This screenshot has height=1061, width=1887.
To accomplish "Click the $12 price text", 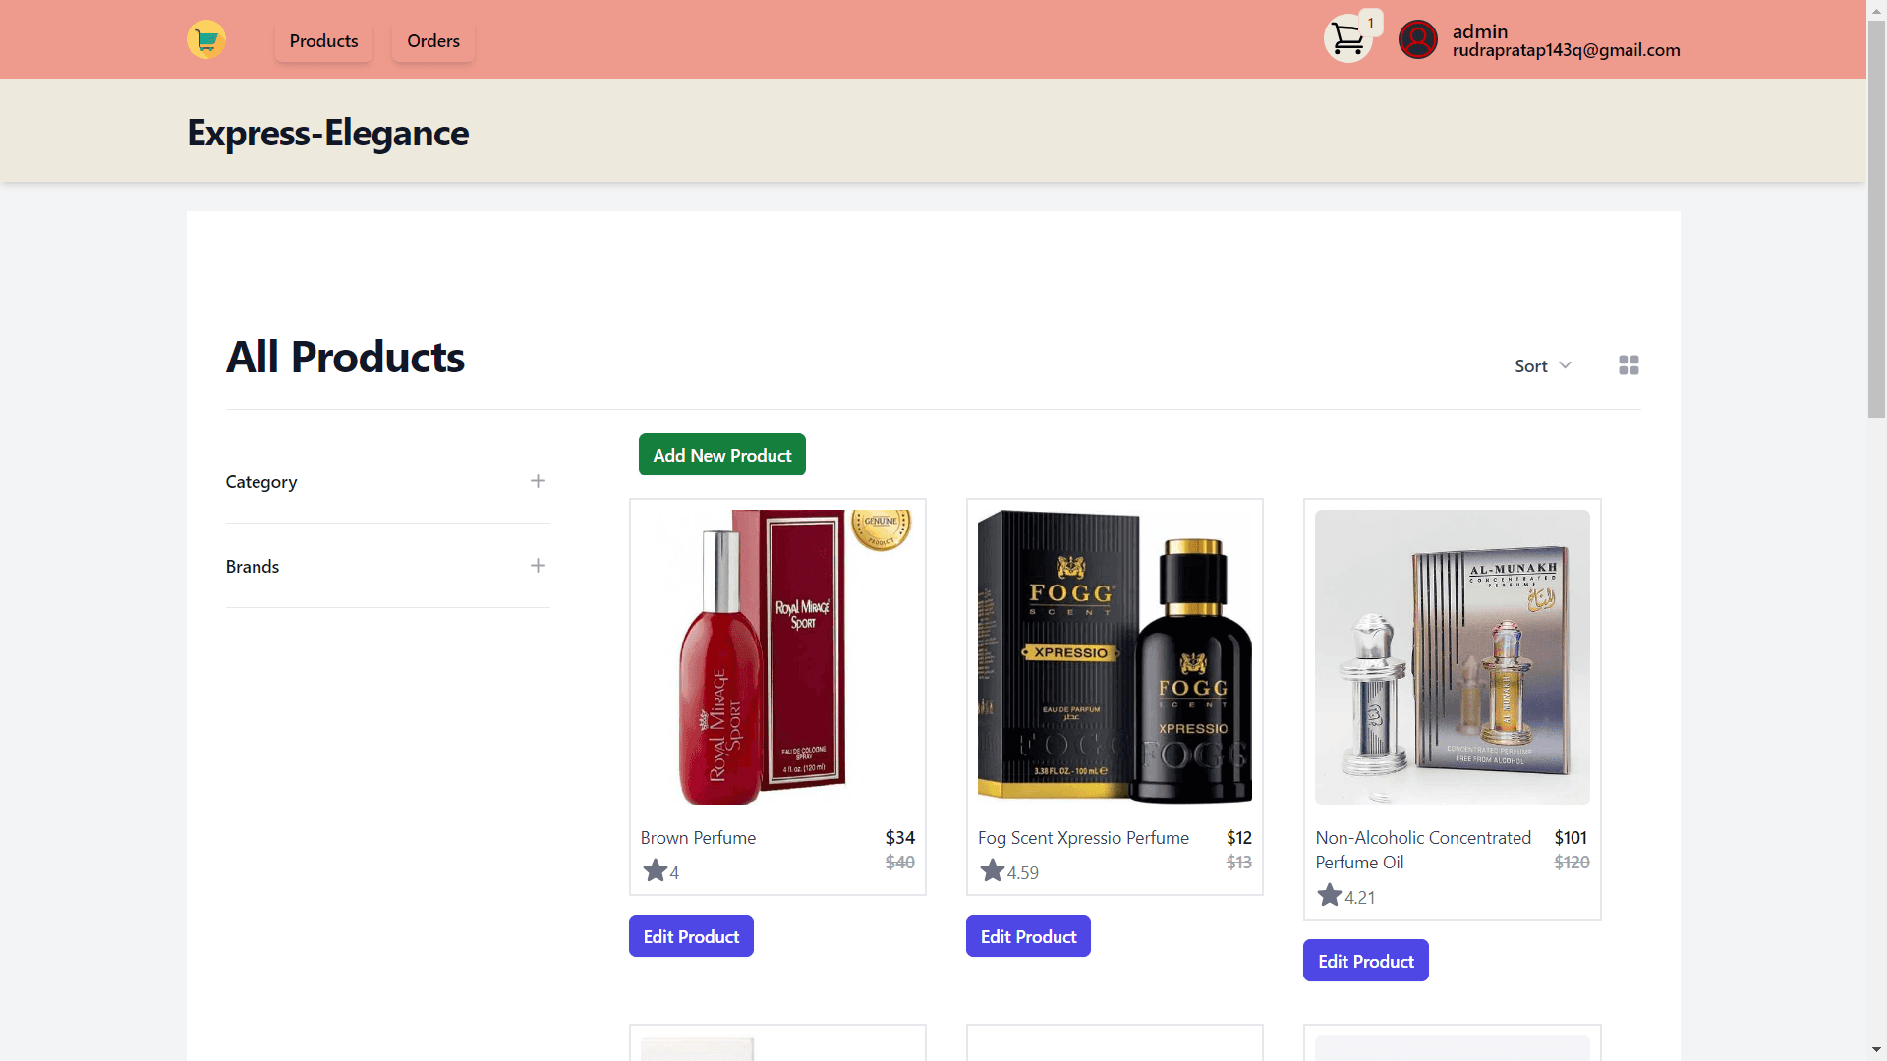I will [x=1238, y=838].
